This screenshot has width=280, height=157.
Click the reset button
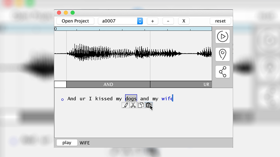pos(220,21)
